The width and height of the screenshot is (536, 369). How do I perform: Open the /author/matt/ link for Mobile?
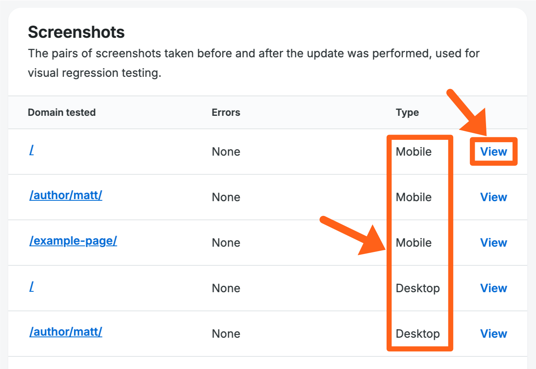point(66,195)
